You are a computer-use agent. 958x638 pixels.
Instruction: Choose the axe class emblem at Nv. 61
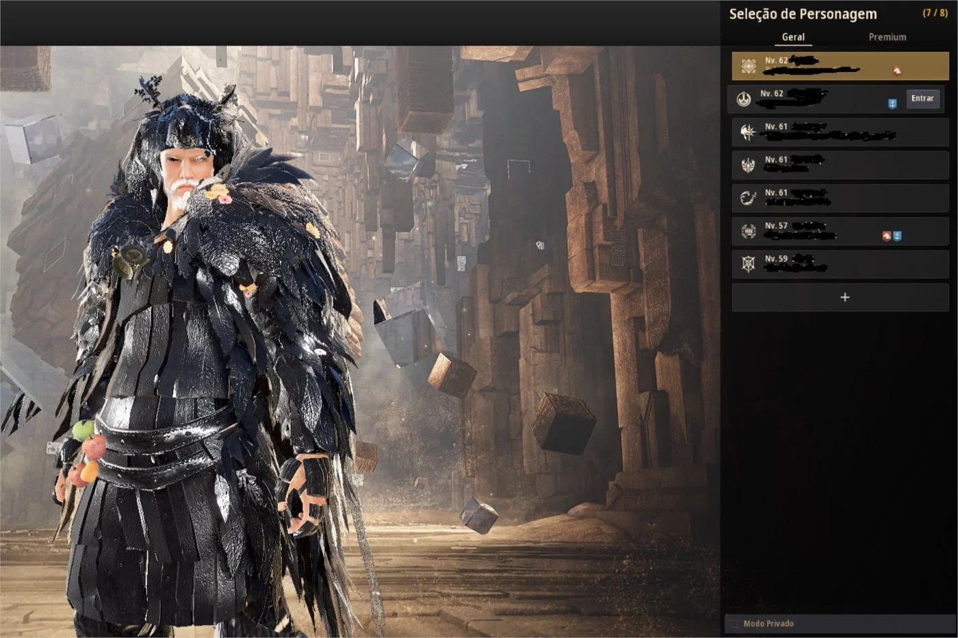(748, 132)
